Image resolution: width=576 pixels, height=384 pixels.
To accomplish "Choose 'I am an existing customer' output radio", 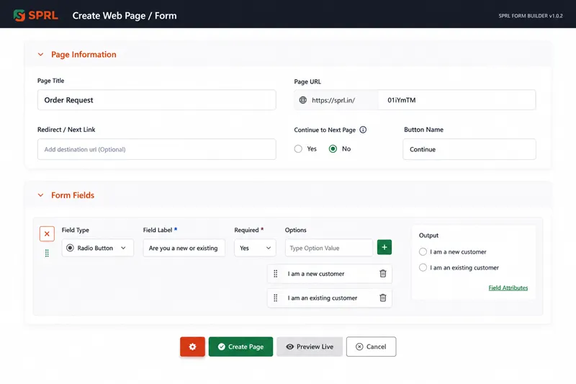I will pos(423,267).
